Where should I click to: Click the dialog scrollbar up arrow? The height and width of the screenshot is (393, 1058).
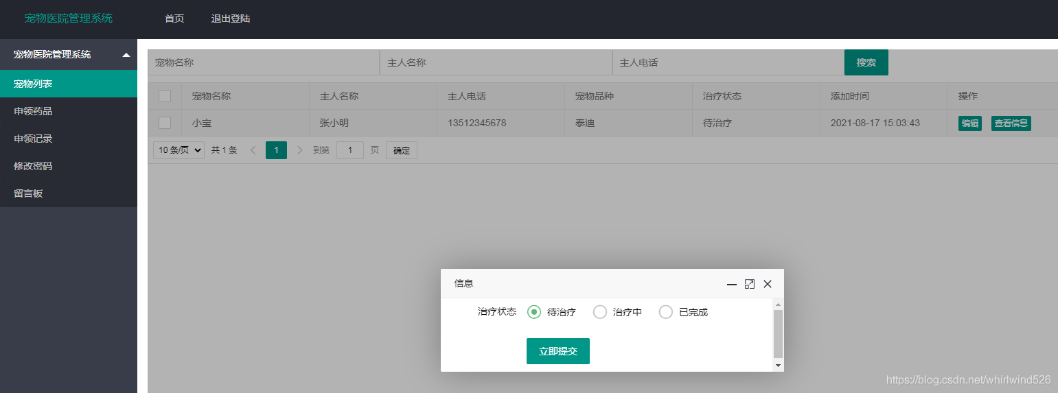778,304
